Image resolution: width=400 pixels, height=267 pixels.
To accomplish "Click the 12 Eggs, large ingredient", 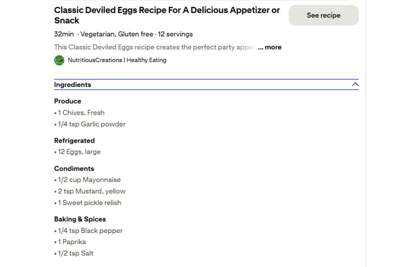I will [x=79, y=152].
